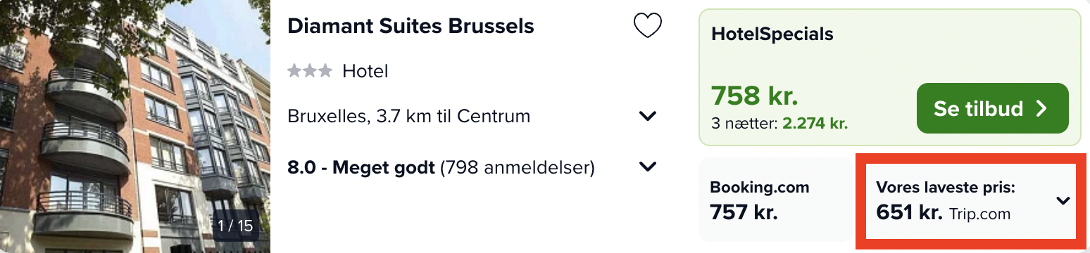Image resolution: width=1090 pixels, height=253 pixels.
Task: Click the three-star rating icons
Action: coord(310,71)
